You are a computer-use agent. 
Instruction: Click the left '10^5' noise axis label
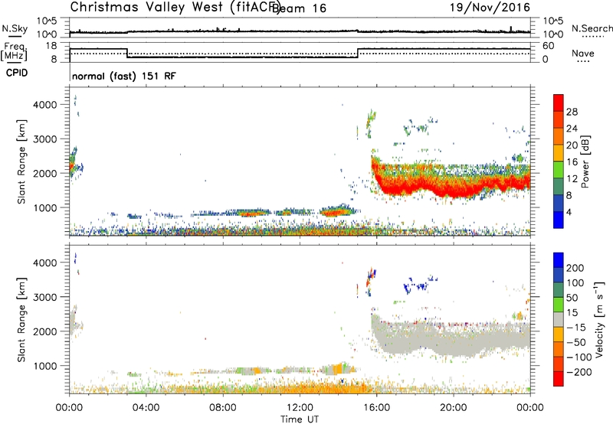48,21
